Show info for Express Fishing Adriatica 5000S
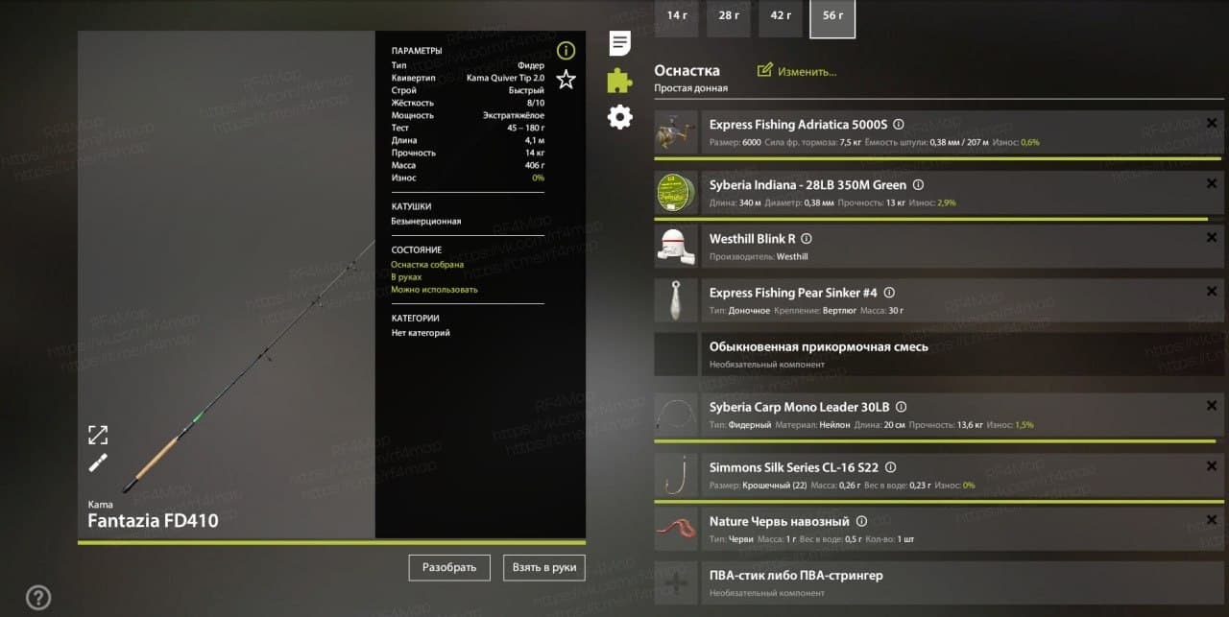The height and width of the screenshot is (617, 1229). coord(899,125)
